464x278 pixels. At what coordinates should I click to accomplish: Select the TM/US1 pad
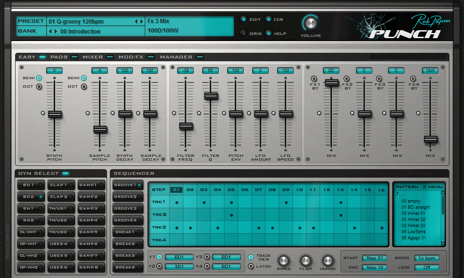click(x=61, y=208)
